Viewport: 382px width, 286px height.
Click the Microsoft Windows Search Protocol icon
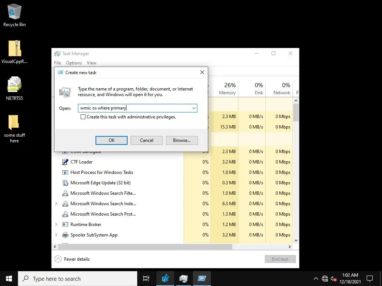pos(65,214)
